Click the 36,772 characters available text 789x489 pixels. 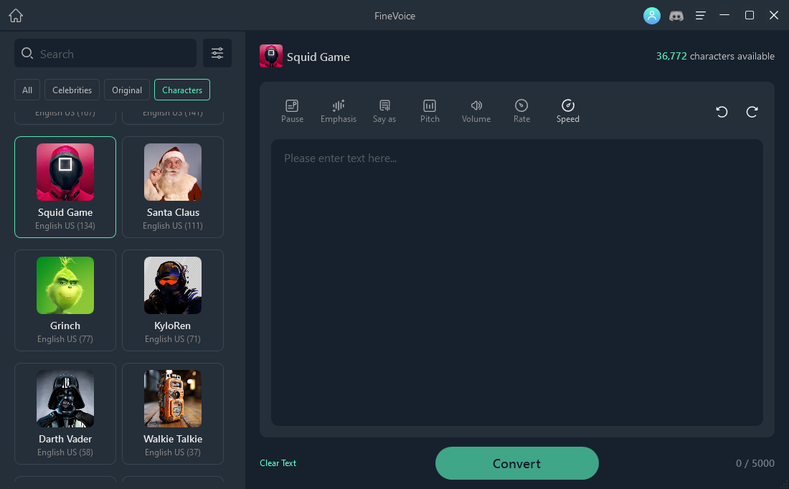[715, 56]
